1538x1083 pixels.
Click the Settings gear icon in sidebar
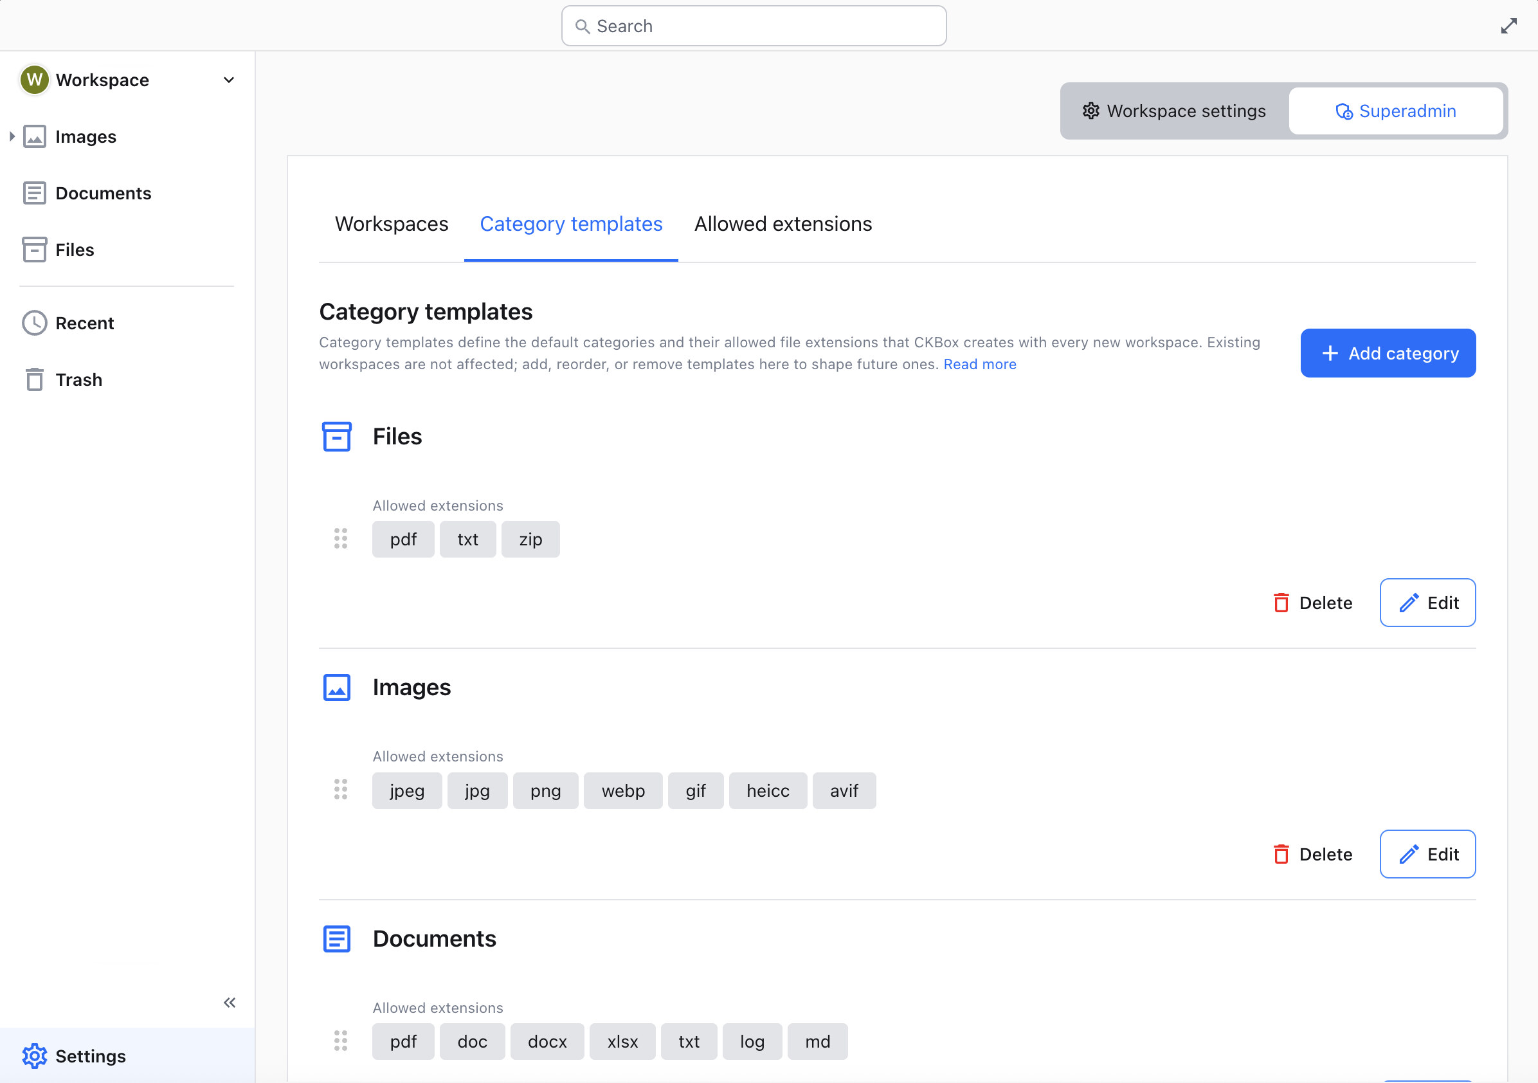[35, 1056]
